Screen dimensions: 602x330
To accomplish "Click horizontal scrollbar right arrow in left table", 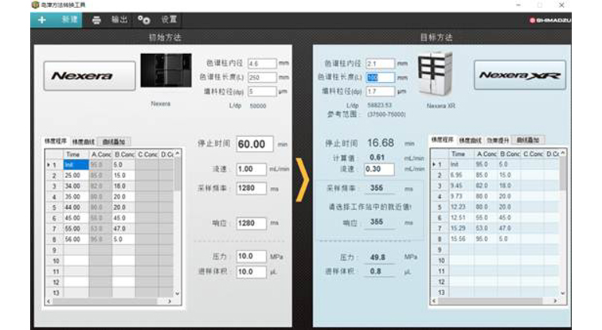I will point(170,302).
